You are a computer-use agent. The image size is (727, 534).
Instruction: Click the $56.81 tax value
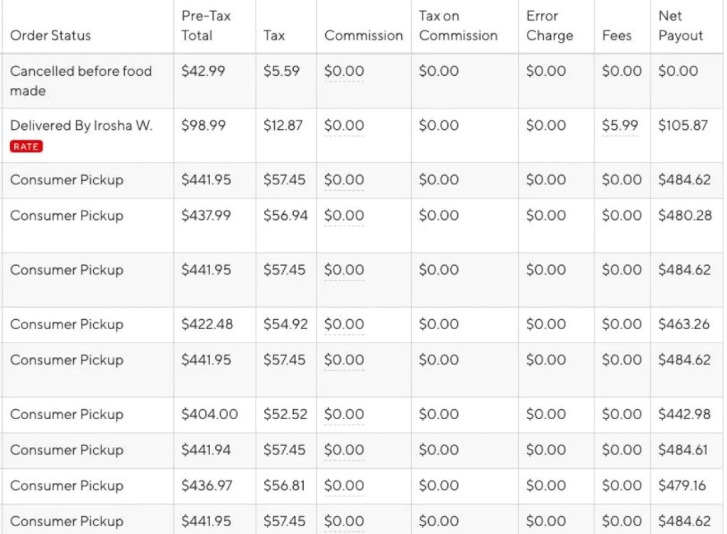point(284,485)
